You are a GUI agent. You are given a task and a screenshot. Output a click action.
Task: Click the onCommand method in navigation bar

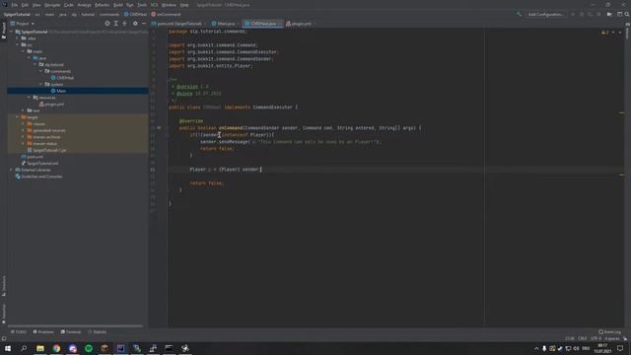[167, 14]
